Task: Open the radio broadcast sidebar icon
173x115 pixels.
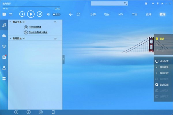Action: click(x=4, y=46)
